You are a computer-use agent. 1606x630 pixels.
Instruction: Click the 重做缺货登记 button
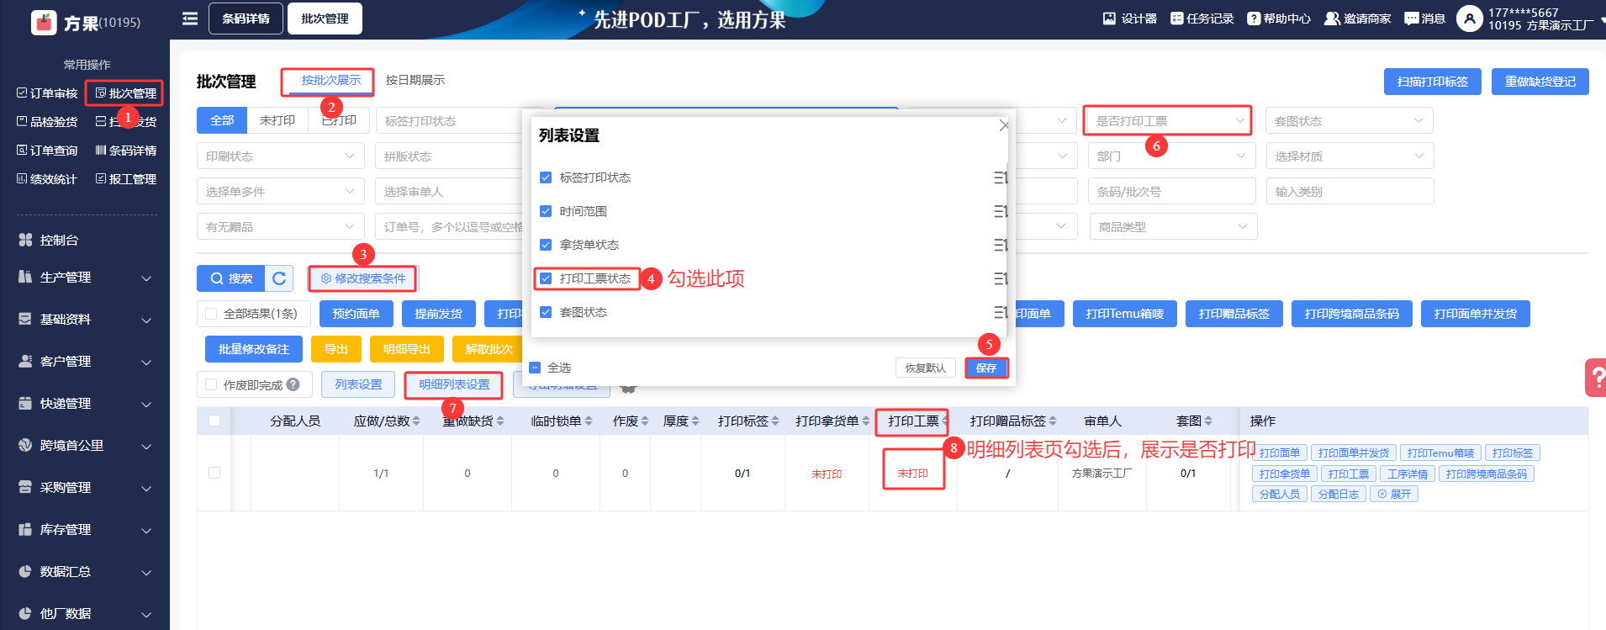(x=1540, y=82)
